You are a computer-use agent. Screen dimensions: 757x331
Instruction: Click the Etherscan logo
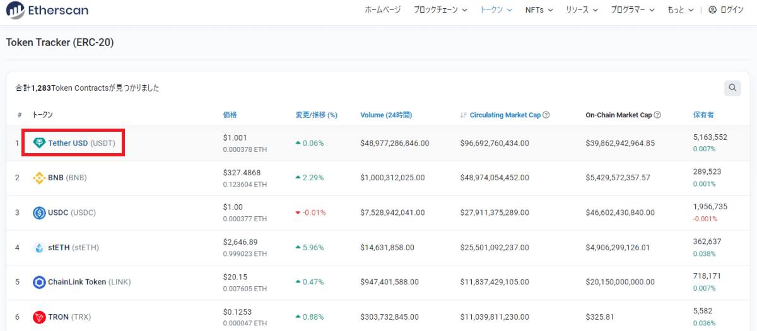tap(47, 10)
